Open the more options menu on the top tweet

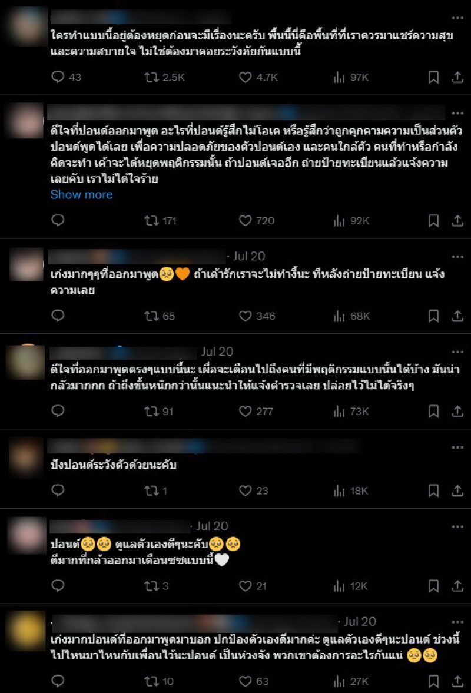click(457, 18)
